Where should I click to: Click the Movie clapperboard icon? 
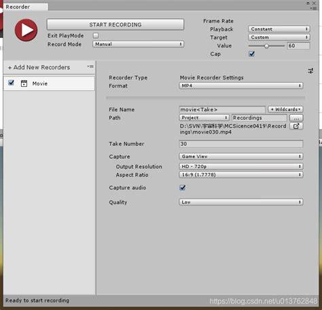point(24,83)
